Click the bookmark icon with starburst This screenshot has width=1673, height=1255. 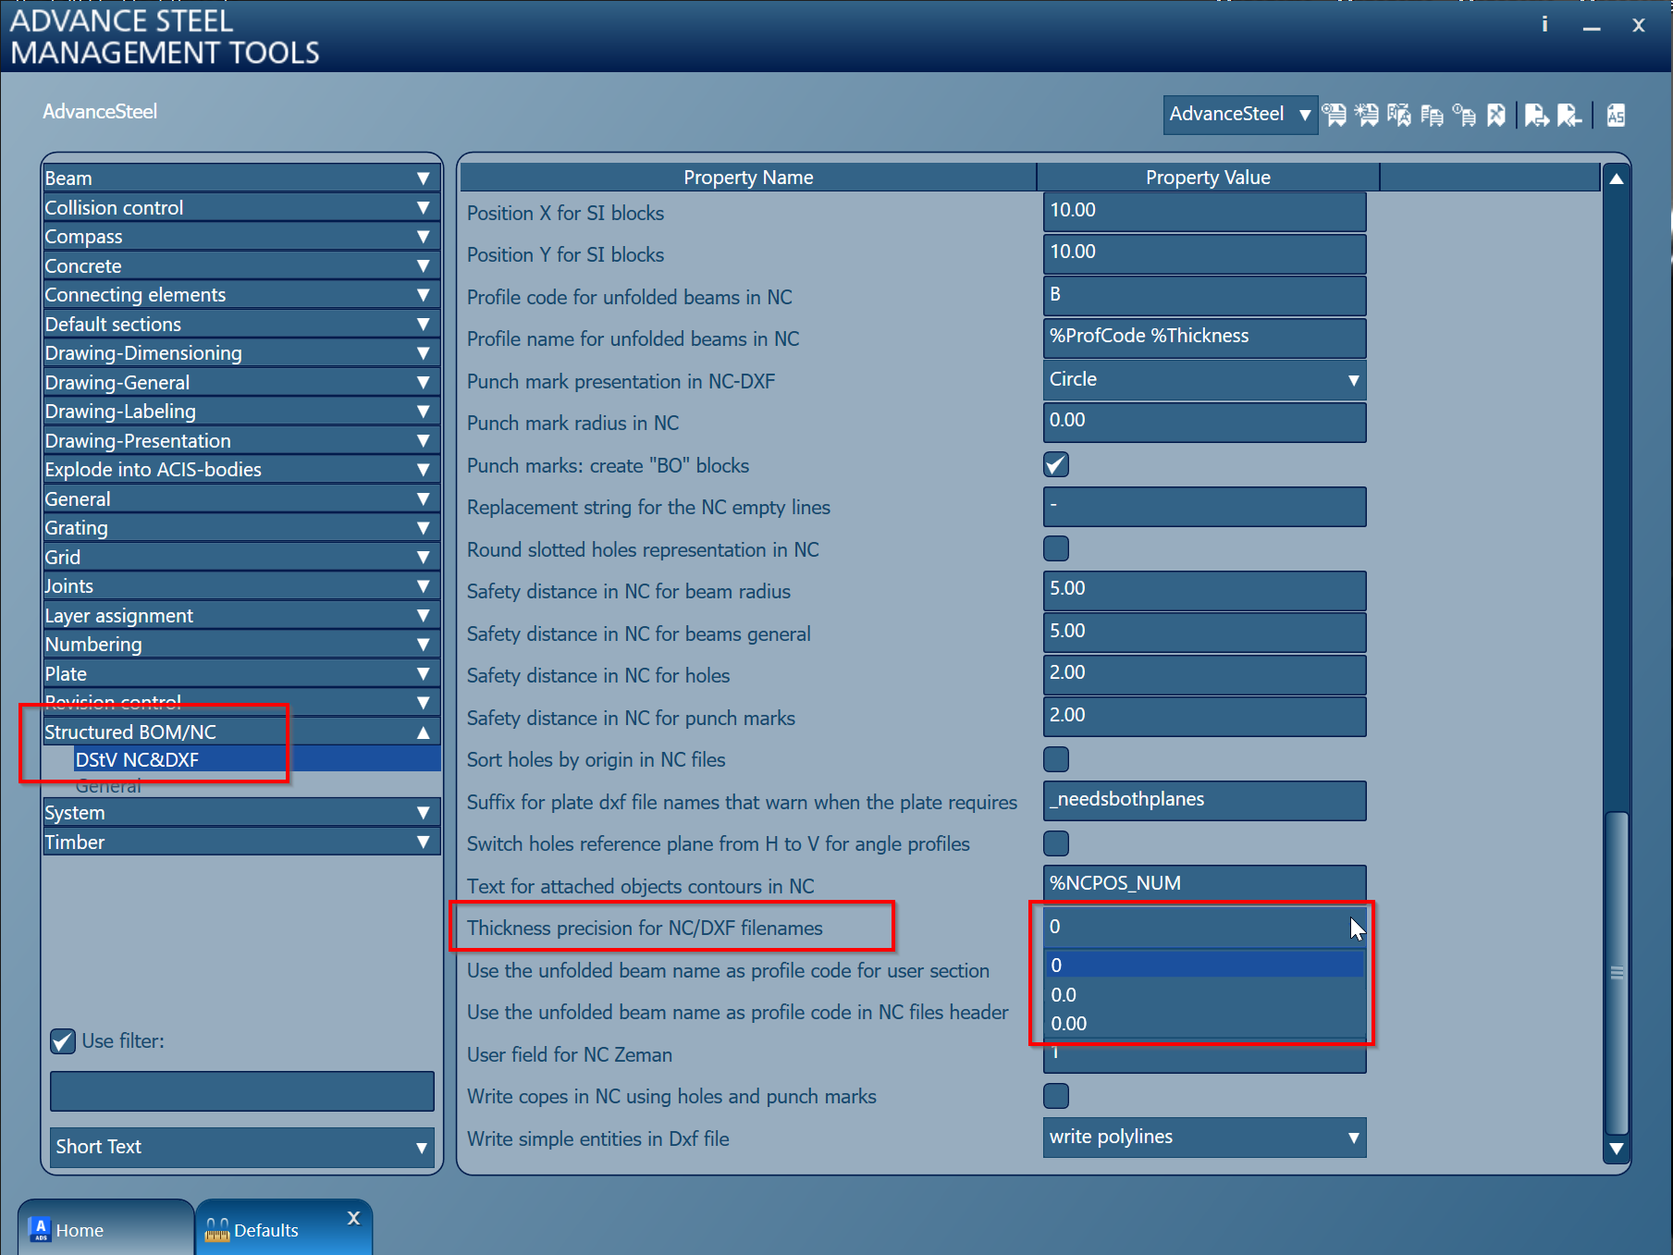(x=1367, y=115)
